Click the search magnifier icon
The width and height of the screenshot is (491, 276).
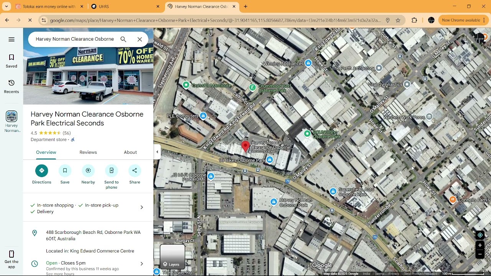click(123, 39)
